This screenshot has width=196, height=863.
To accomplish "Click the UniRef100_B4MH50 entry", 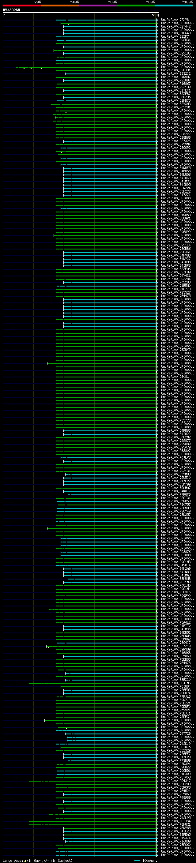I will (x=176, y=171).
